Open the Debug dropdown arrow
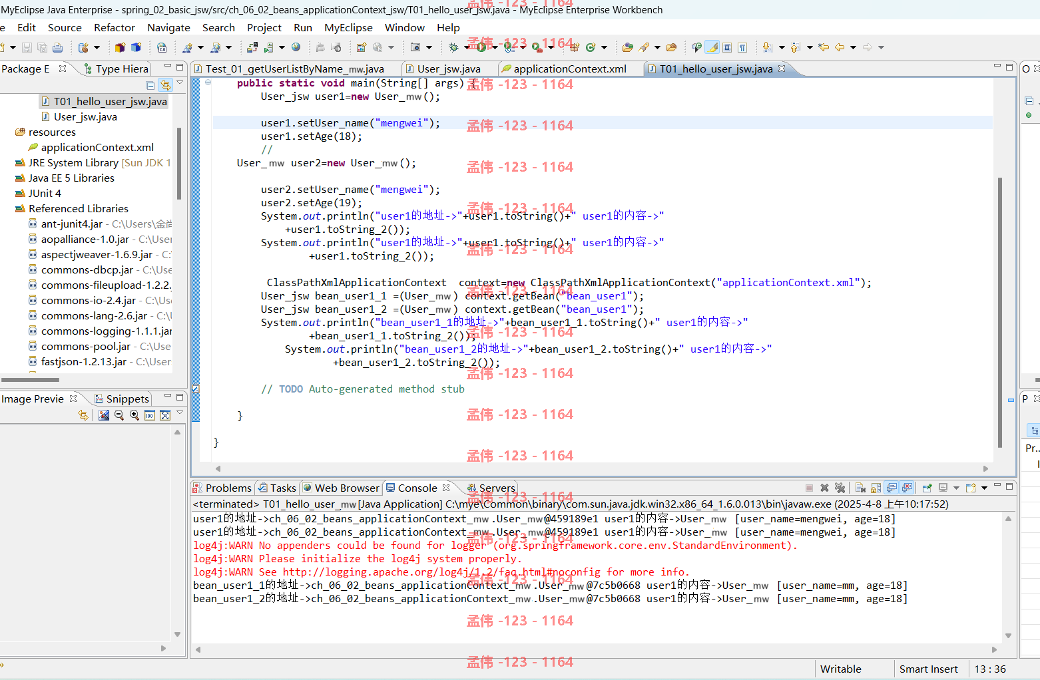Image resolution: width=1040 pixels, height=680 pixels. coord(467,47)
